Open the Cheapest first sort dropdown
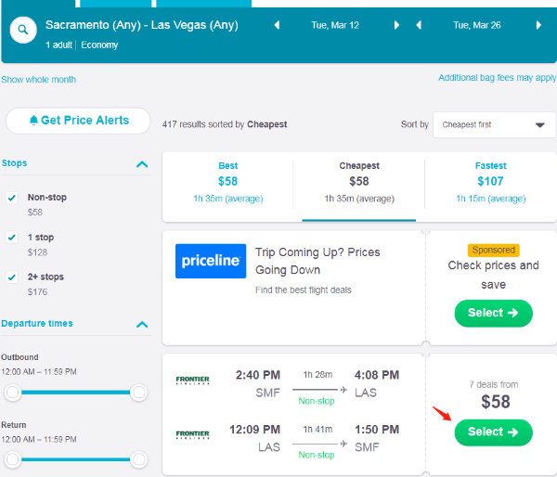Image resolution: width=557 pixels, height=477 pixels. (494, 124)
